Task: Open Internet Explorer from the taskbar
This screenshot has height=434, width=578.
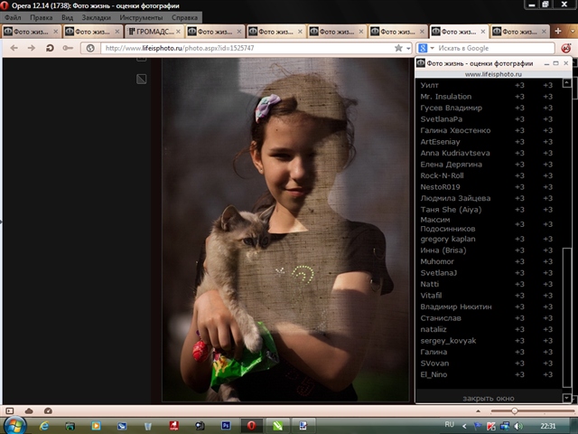Action: tap(45, 425)
